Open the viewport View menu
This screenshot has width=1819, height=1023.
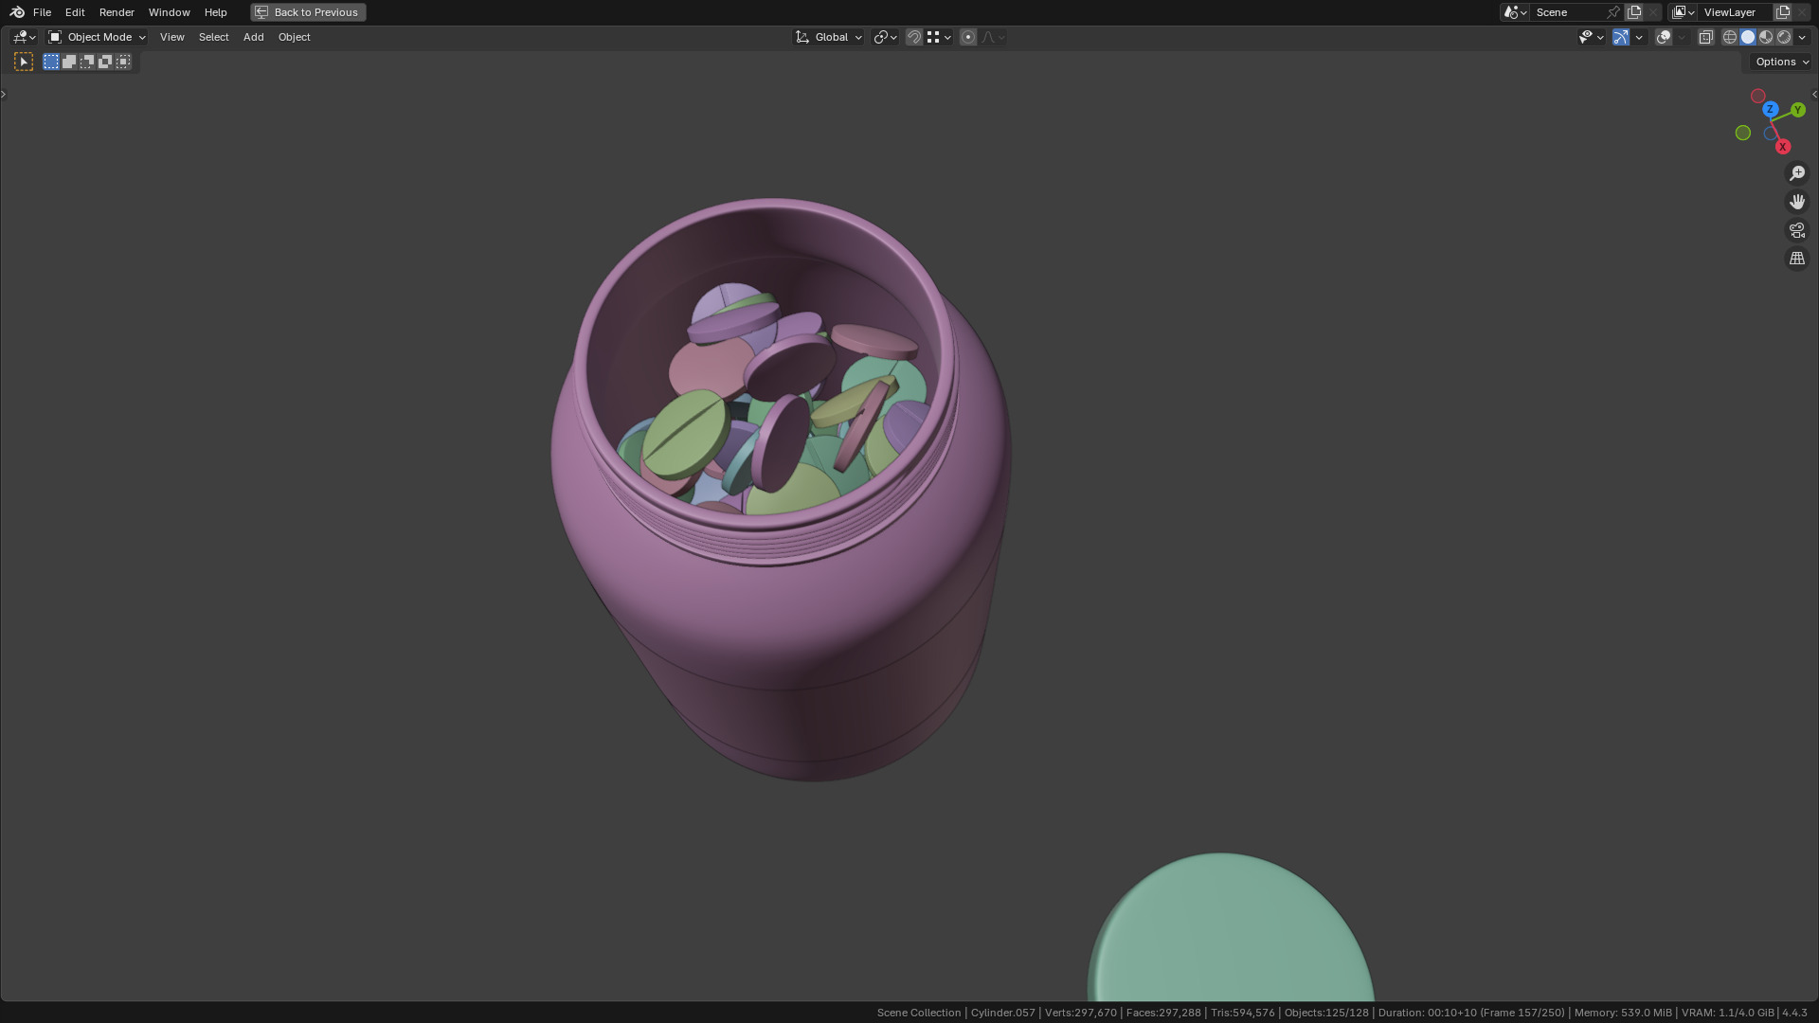point(171,37)
